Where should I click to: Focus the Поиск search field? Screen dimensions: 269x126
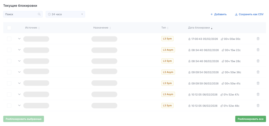point(21,14)
